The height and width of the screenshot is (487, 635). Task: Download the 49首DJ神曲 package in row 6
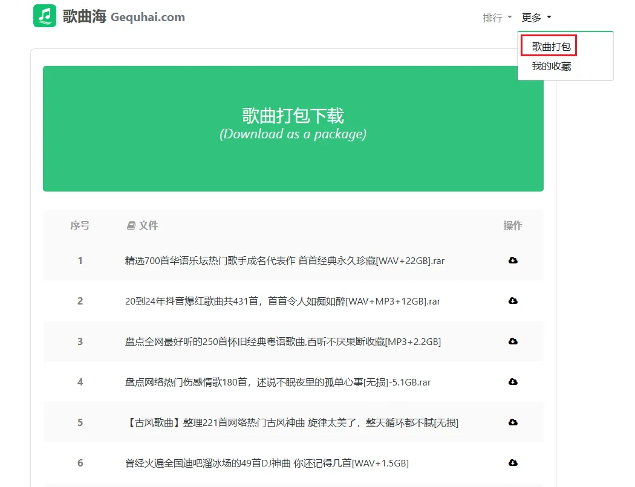tap(513, 462)
